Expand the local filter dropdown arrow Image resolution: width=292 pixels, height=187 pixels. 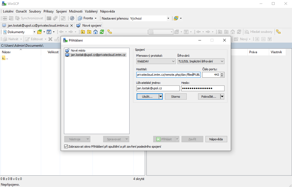[54, 32]
